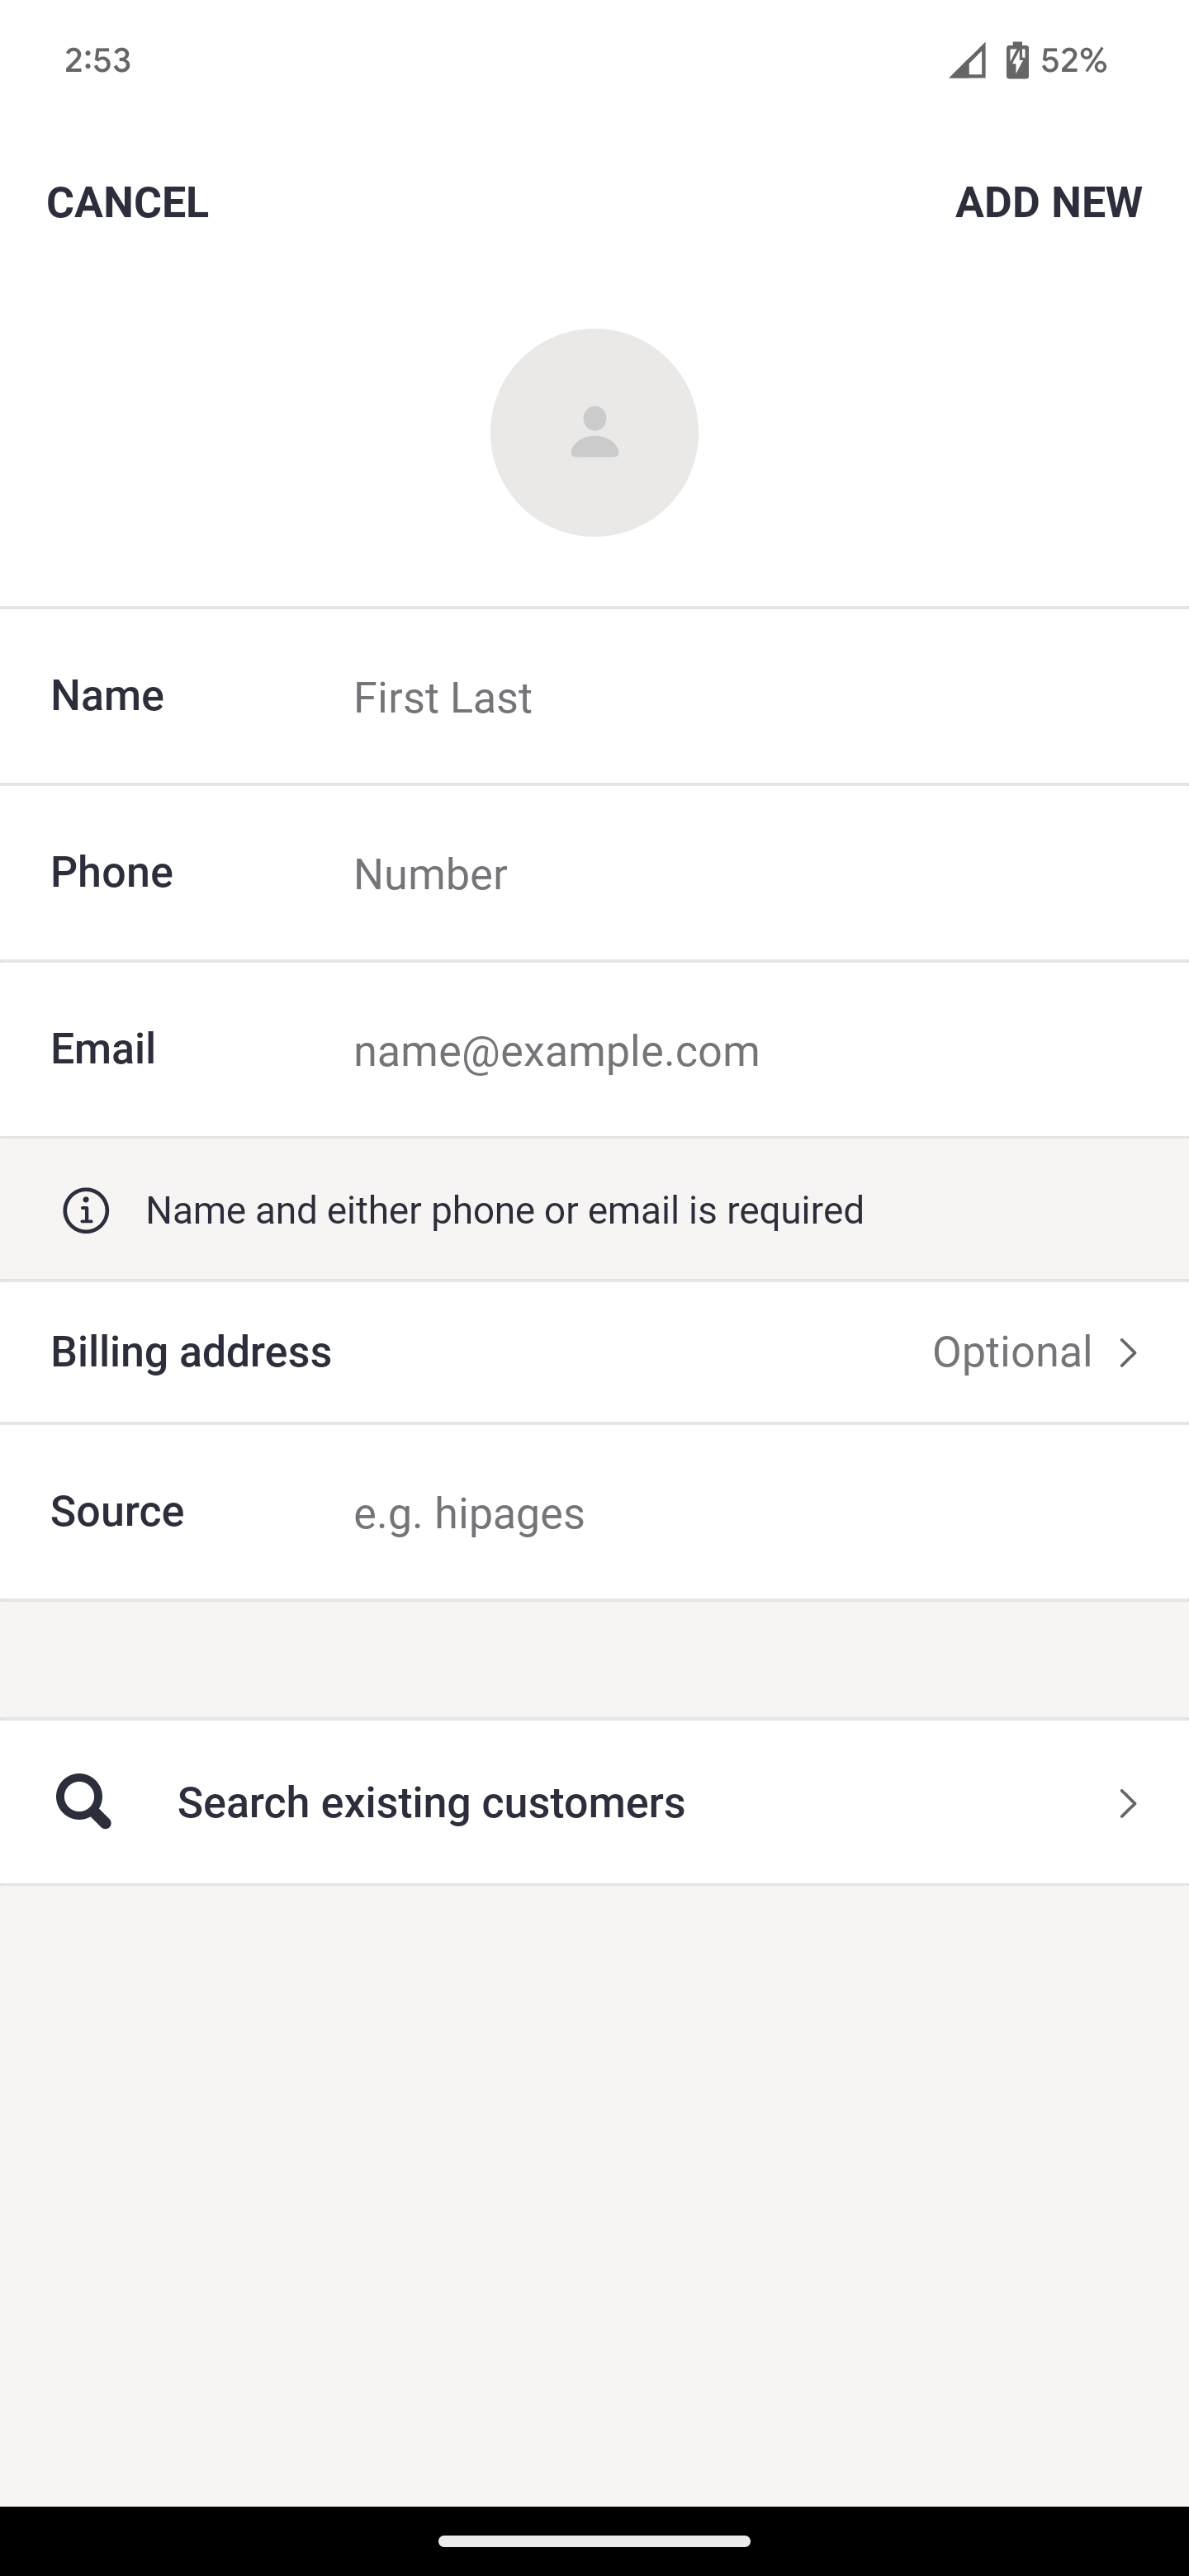Tap the search magnifier icon
Image resolution: width=1189 pixels, height=2576 pixels.
(x=83, y=1802)
